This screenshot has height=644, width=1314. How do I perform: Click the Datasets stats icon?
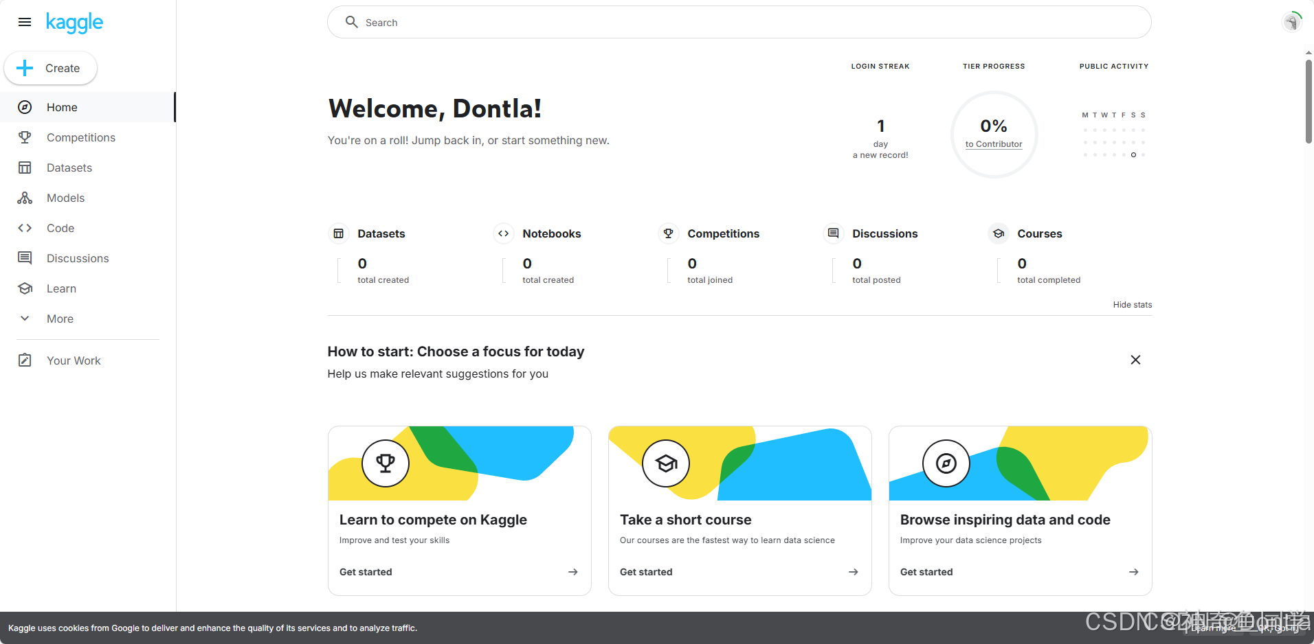point(339,233)
